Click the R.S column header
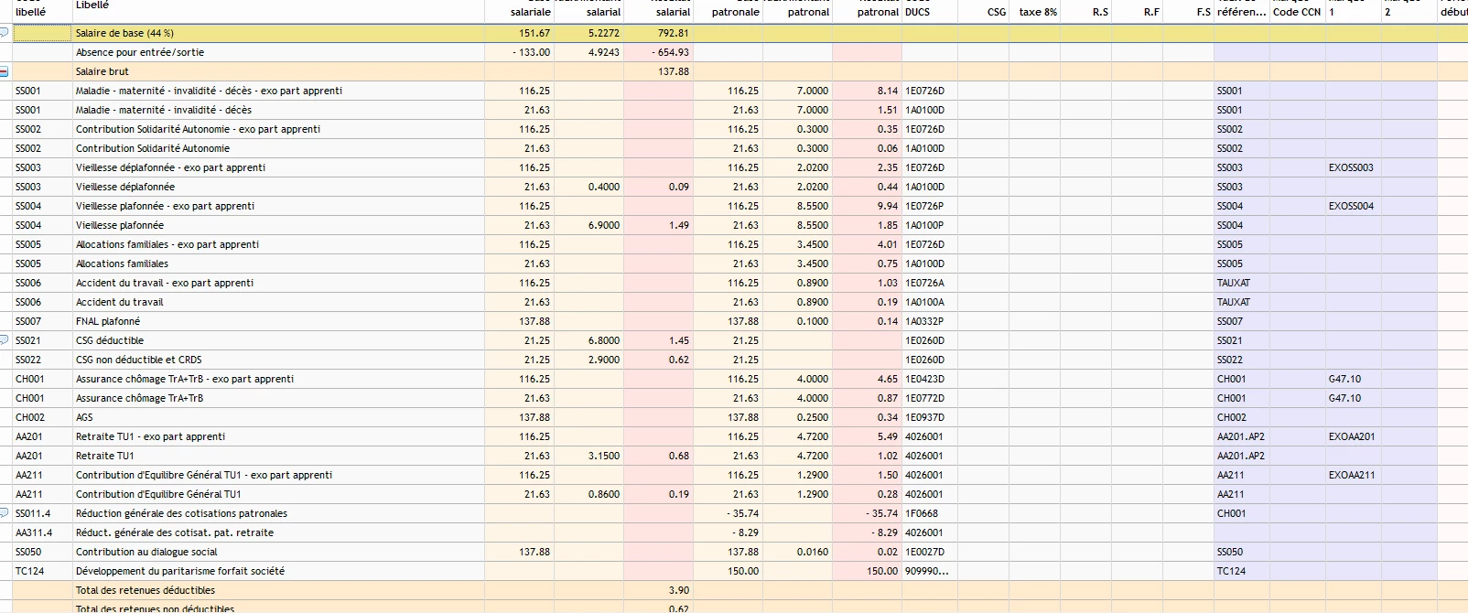Screen dimensions: 1468x613 point(1100,12)
